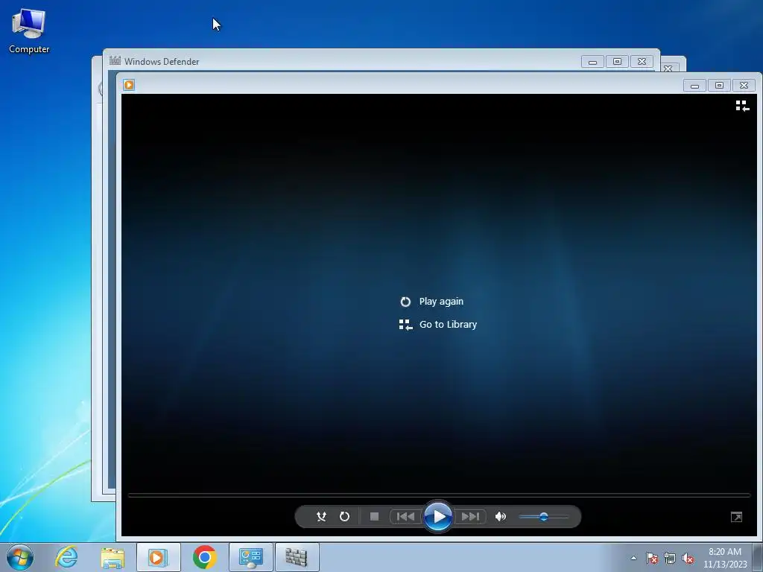
Task: Close the Windows Defender window
Action: 642,62
